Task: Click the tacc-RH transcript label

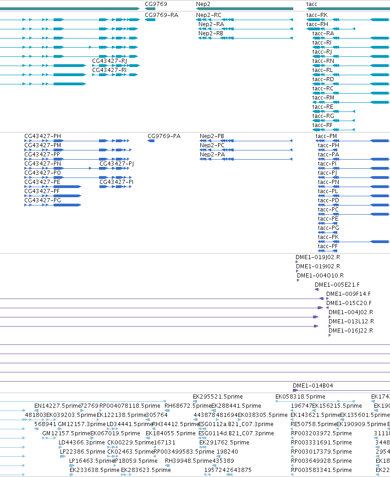Action: tap(317, 24)
